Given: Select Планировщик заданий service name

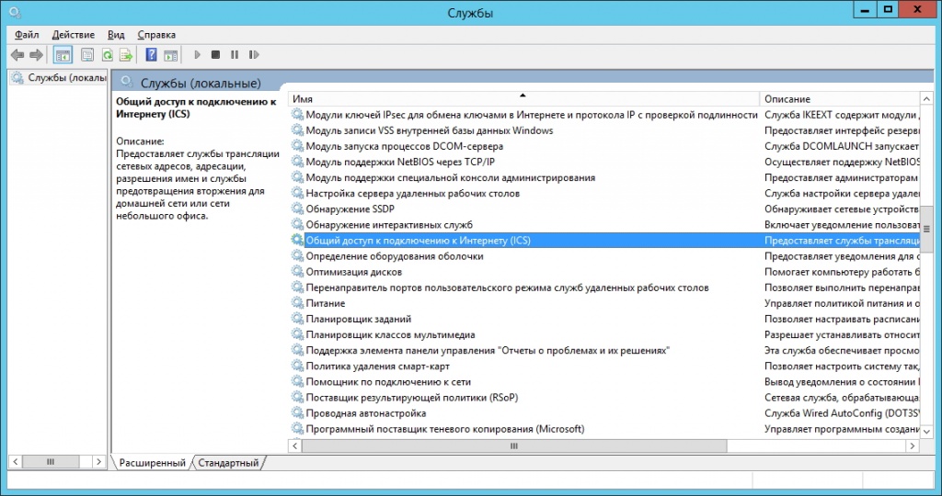Looking at the screenshot, I should pyautogui.click(x=358, y=319).
